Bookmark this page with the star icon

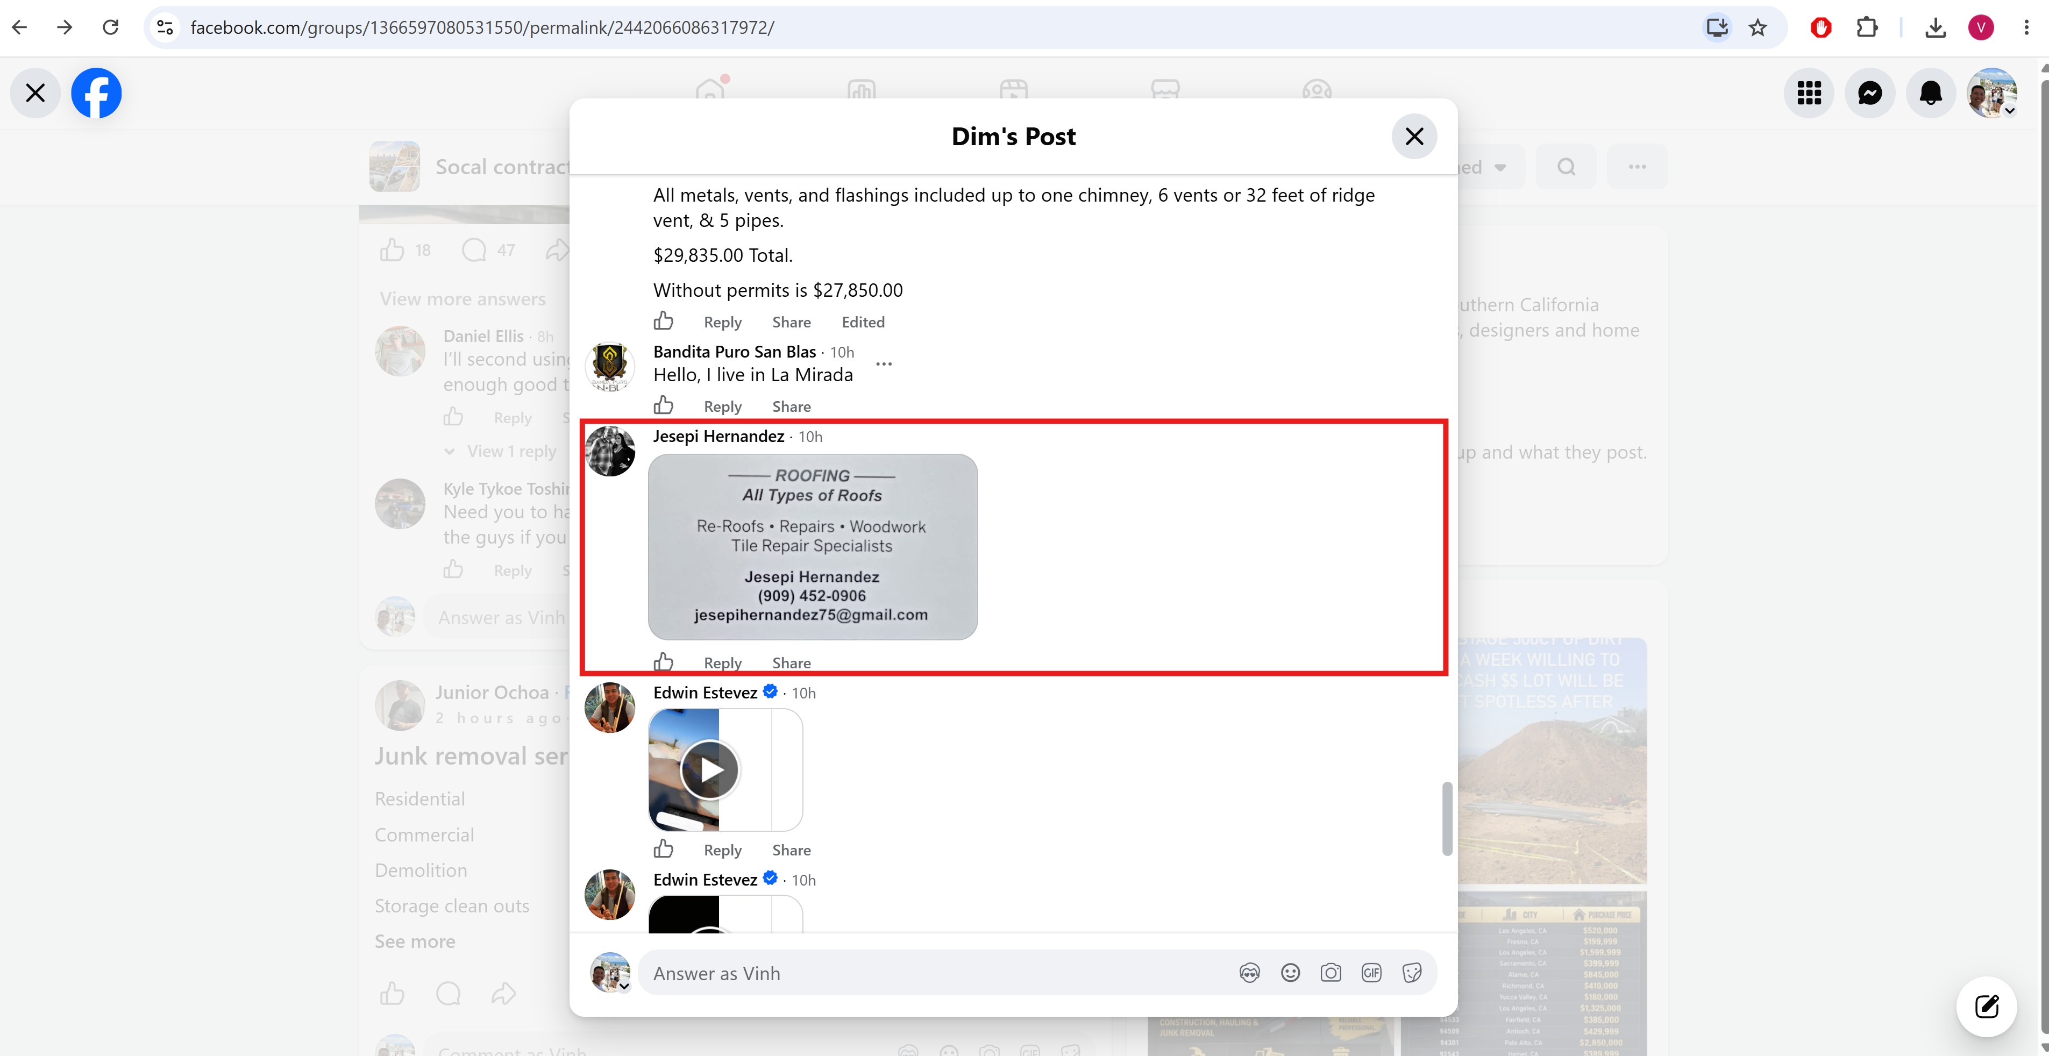[x=1758, y=28]
